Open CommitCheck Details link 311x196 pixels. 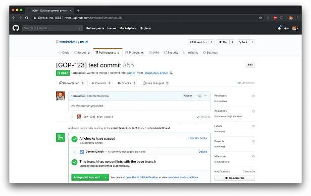203,152
